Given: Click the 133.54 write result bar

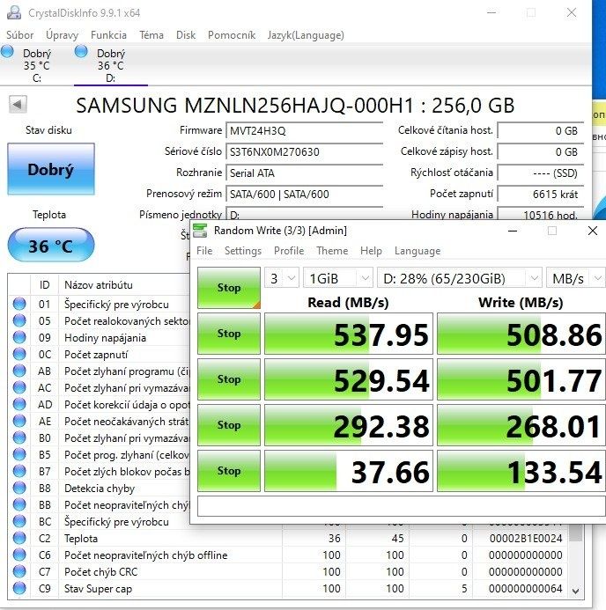Looking at the screenshot, I should 521,471.
